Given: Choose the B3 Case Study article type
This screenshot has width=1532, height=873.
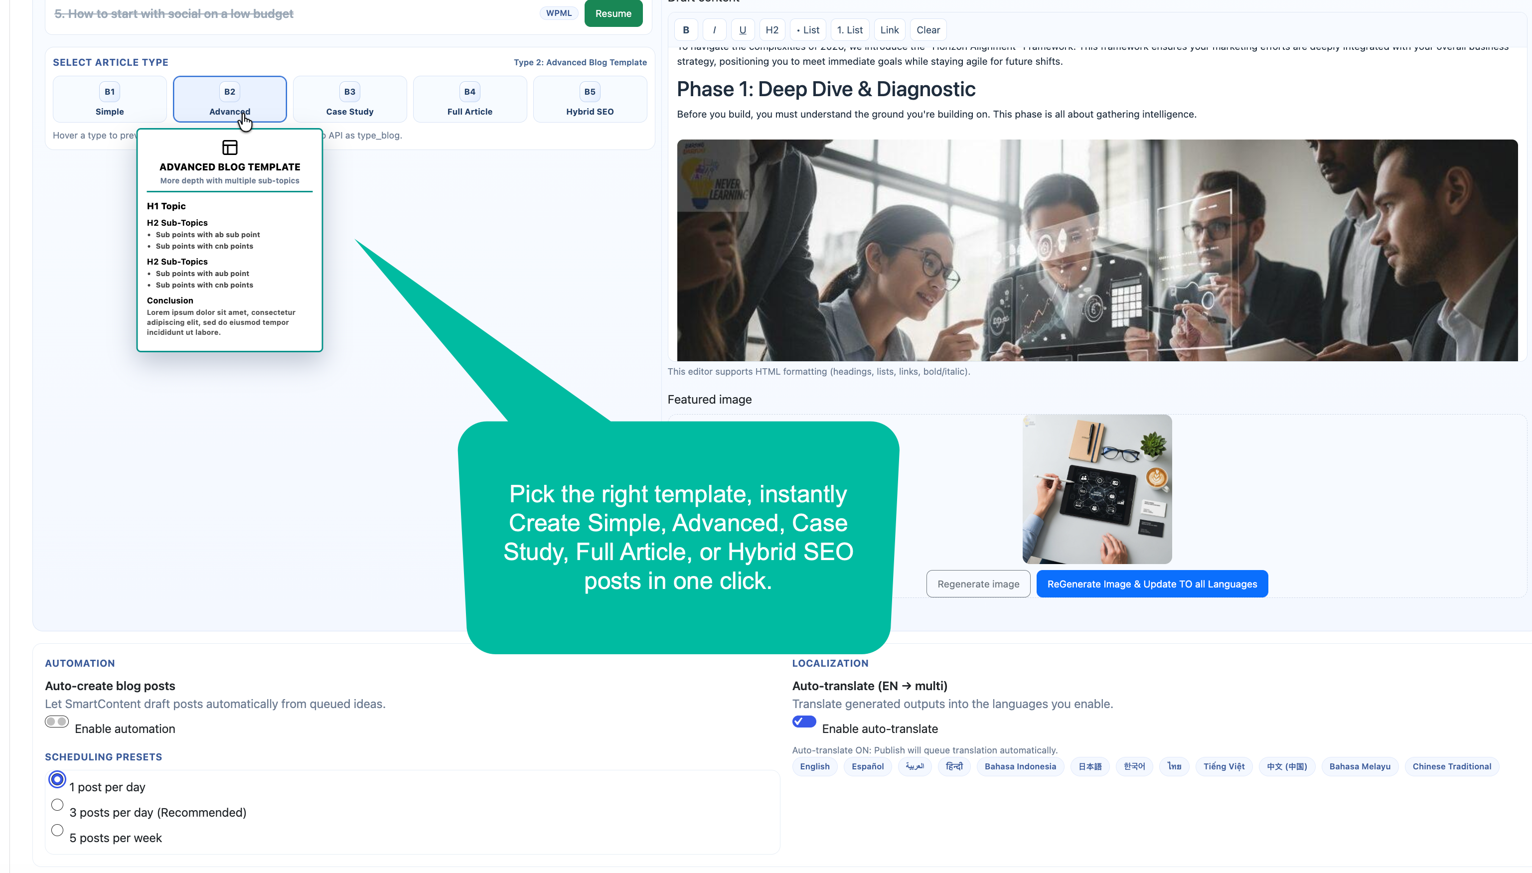Looking at the screenshot, I should (x=349, y=100).
